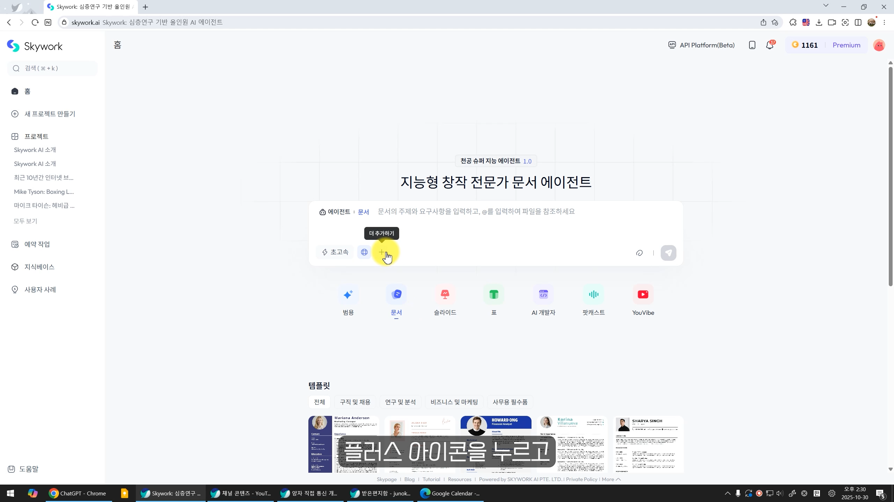The height and width of the screenshot is (502, 894).
Task: Click the Skywork logo in sidebar
Action: tap(35, 46)
